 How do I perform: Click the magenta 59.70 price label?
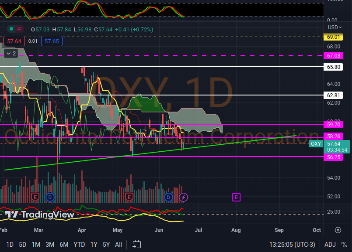coord(333,124)
